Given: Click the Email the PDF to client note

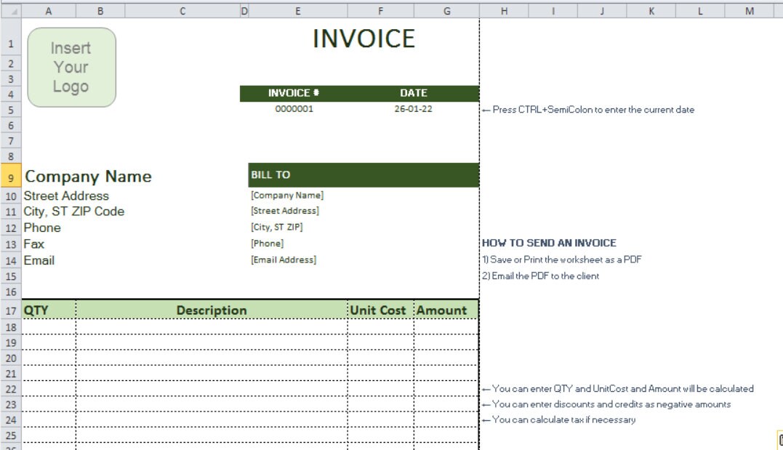Looking at the screenshot, I should (x=541, y=276).
